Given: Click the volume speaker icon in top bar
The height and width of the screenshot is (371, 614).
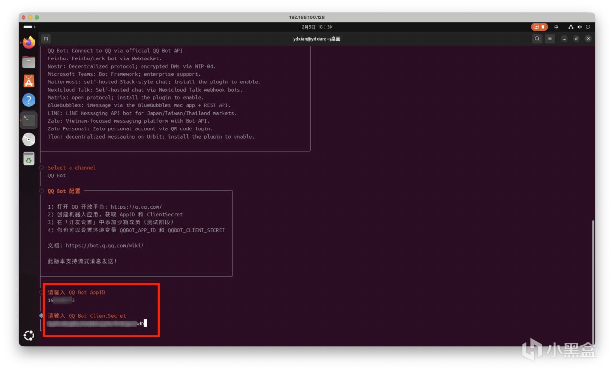Looking at the screenshot, I should [579, 27].
